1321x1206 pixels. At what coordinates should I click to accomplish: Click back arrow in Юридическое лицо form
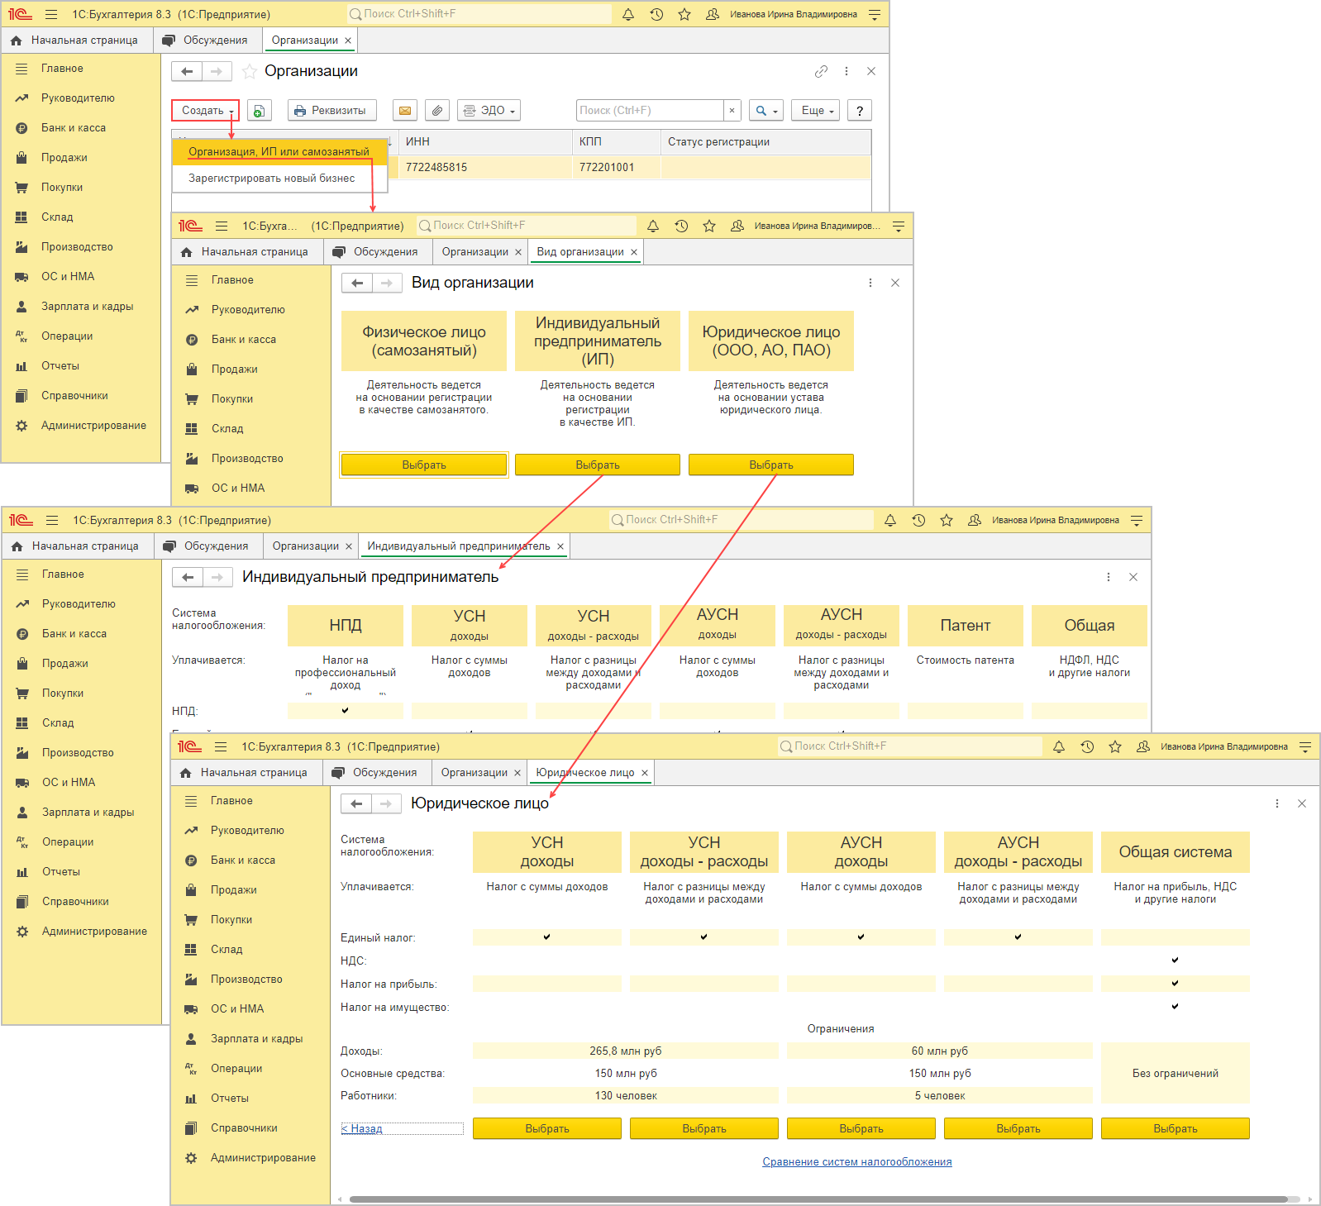pyautogui.click(x=356, y=803)
